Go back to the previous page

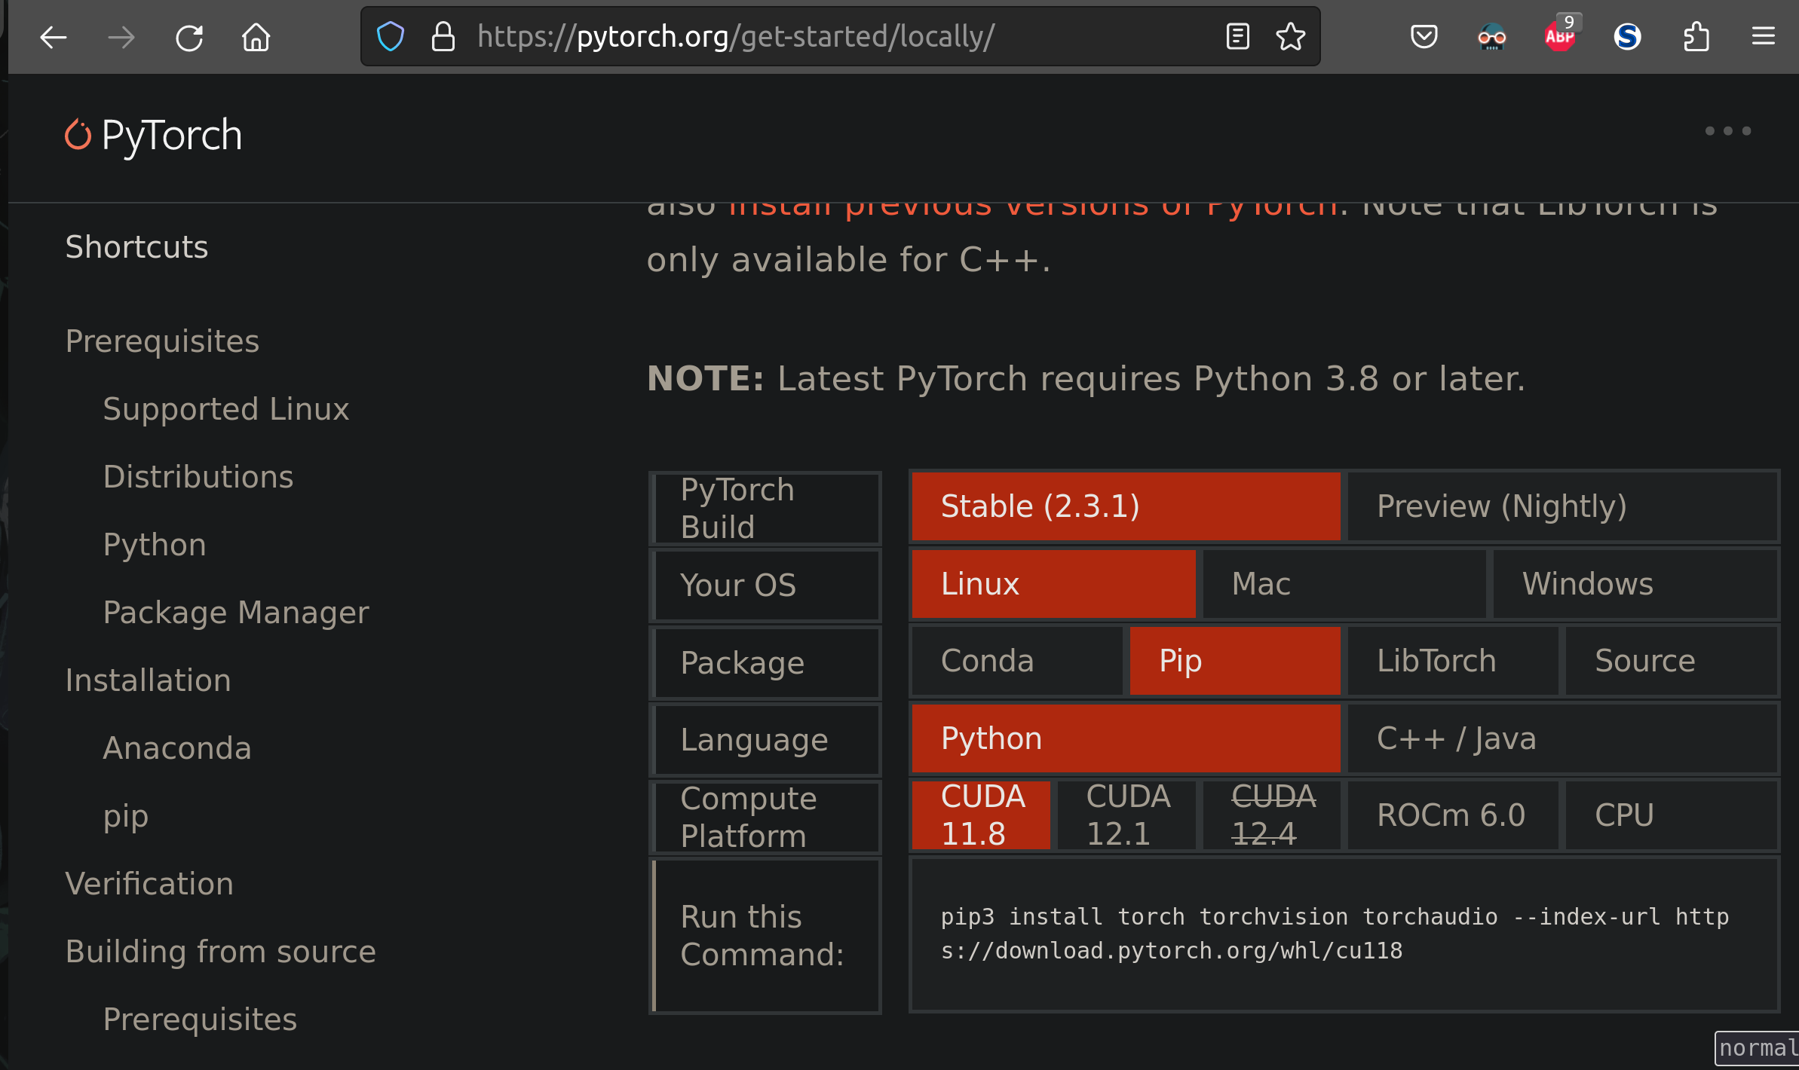(53, 37)
